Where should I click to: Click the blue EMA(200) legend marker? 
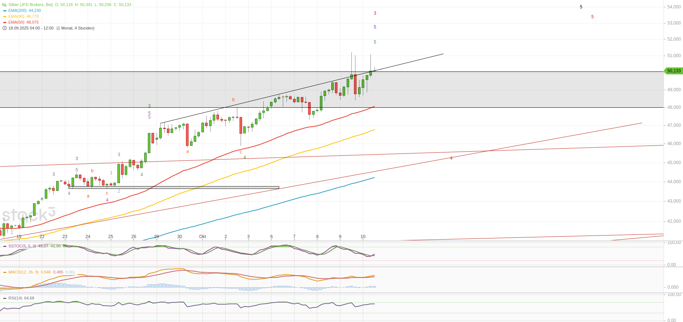(x=5, y=11)
